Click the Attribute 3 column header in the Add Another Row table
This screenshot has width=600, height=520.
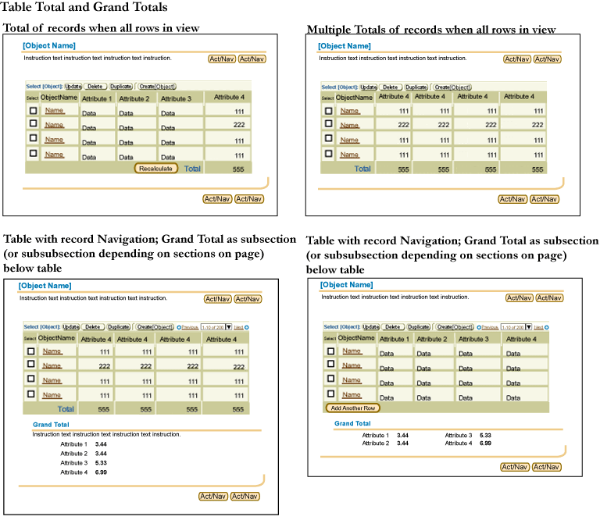pyautogui.click(x=473, y=339)
